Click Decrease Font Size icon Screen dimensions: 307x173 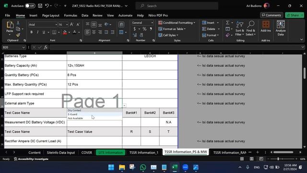pyautogui.click(x=78, y=25)
